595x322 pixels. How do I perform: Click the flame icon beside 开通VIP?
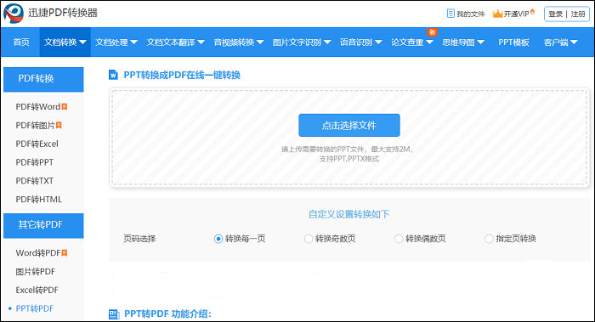(x=532, y=12)
